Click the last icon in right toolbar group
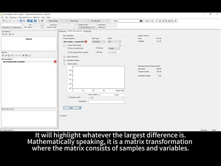This screenshot has width=221, height=166. [x=176, y=21]
